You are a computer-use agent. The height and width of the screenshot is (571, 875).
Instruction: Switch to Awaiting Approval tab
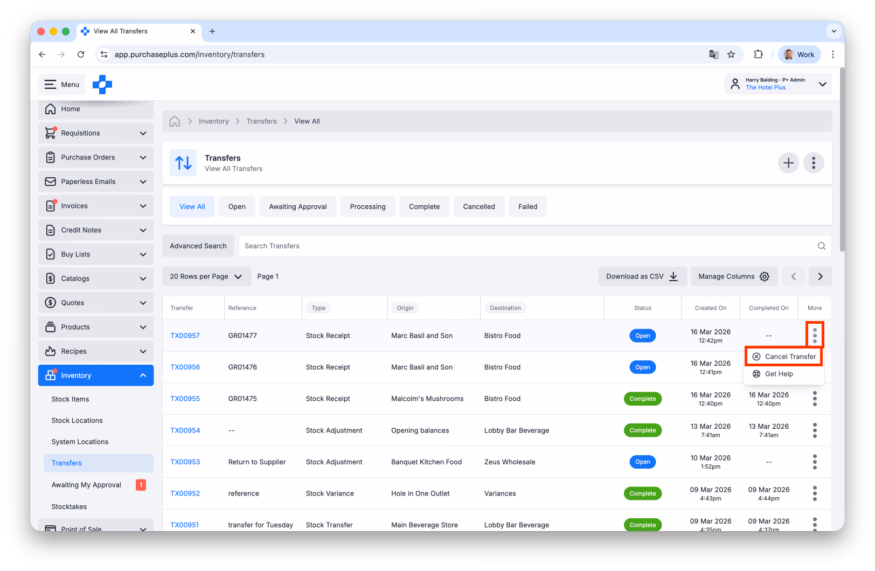298,207
